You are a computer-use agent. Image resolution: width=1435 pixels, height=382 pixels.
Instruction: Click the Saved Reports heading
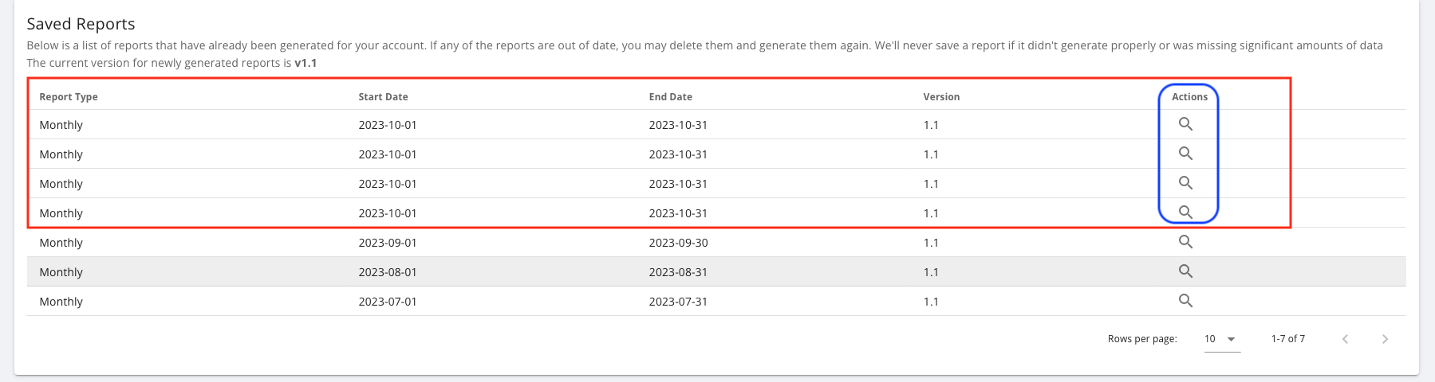point(81,24)
